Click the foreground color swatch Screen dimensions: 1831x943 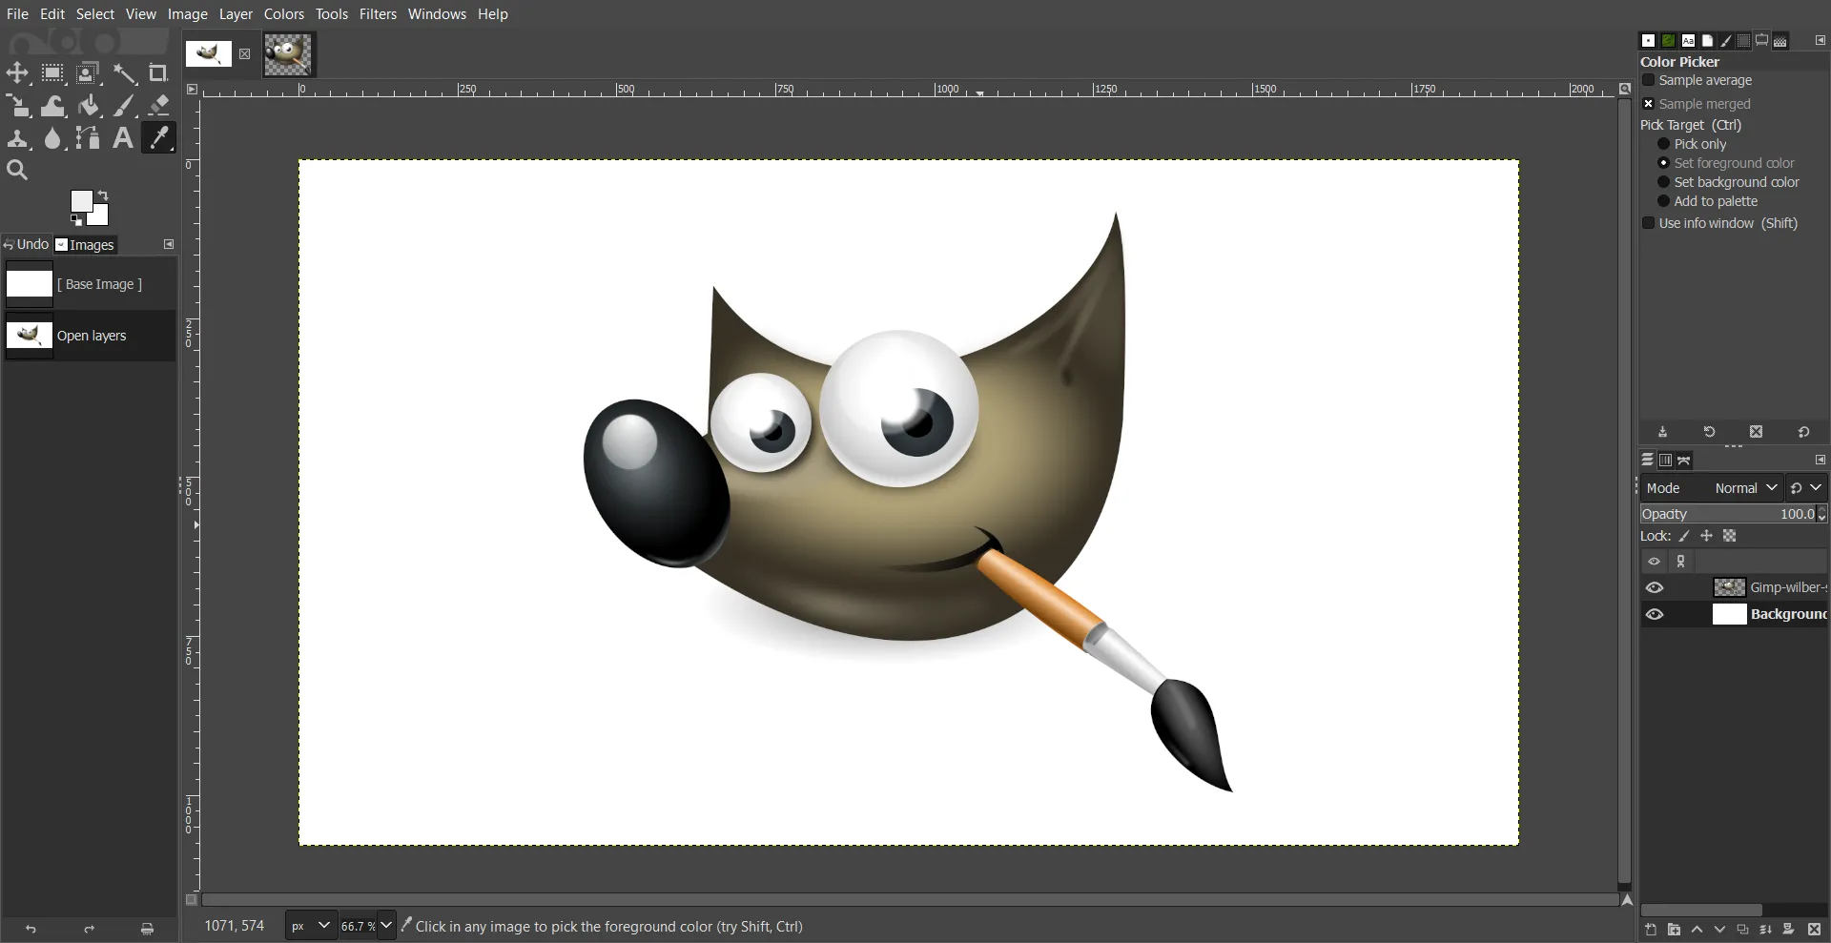tap(82, 202)
